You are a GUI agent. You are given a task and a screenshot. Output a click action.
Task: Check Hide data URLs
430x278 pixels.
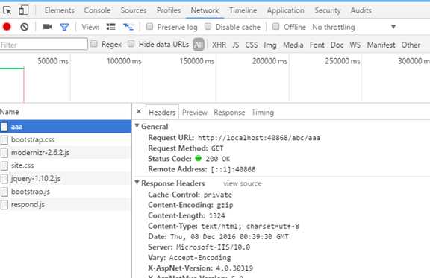pyautogui.click(x=131, y=44)
